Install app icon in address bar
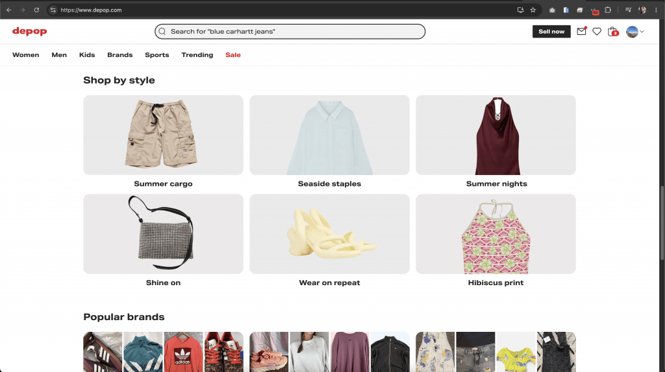The width and height of the screenshot is (665, 372). click(520, 10)
